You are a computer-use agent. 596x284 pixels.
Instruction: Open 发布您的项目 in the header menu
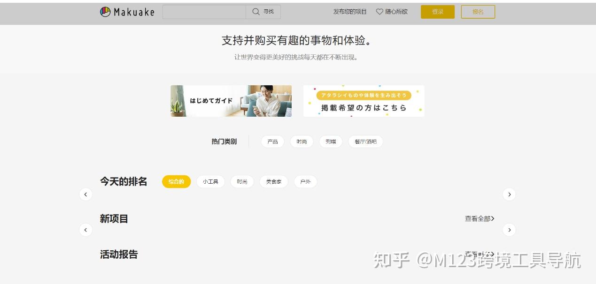(x=349, y=12)
